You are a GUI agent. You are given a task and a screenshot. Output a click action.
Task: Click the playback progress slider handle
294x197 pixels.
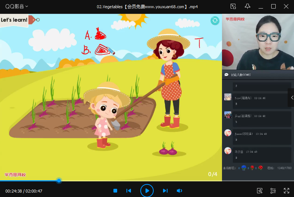pyautogui.click(x=59, y=181)
